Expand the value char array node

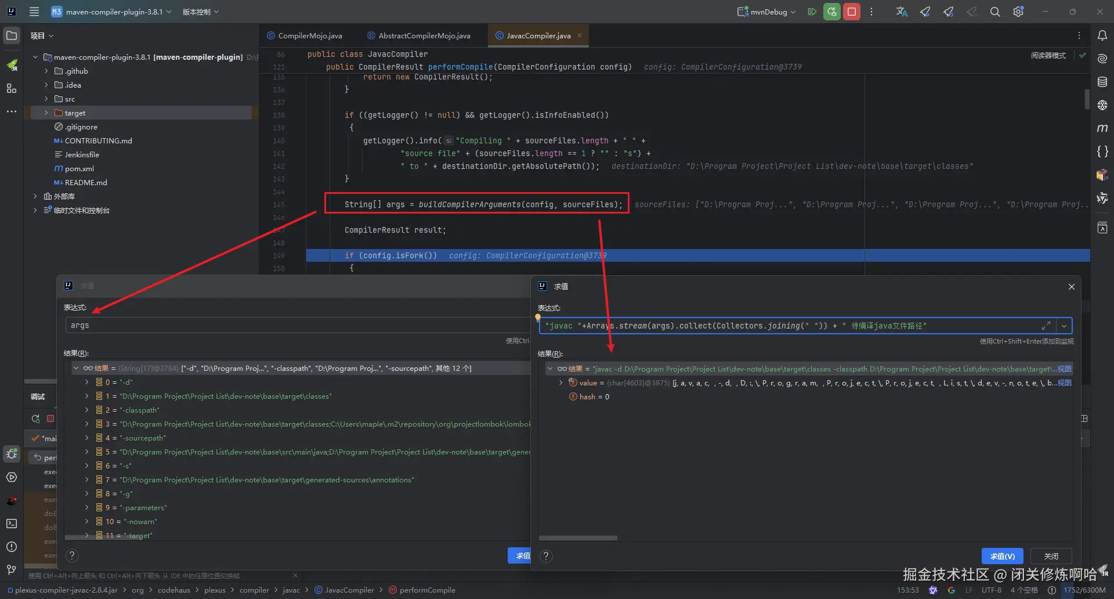561,383
